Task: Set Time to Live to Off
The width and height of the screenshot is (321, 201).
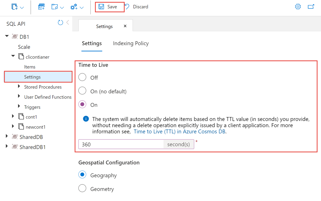Action: [82, 77]
